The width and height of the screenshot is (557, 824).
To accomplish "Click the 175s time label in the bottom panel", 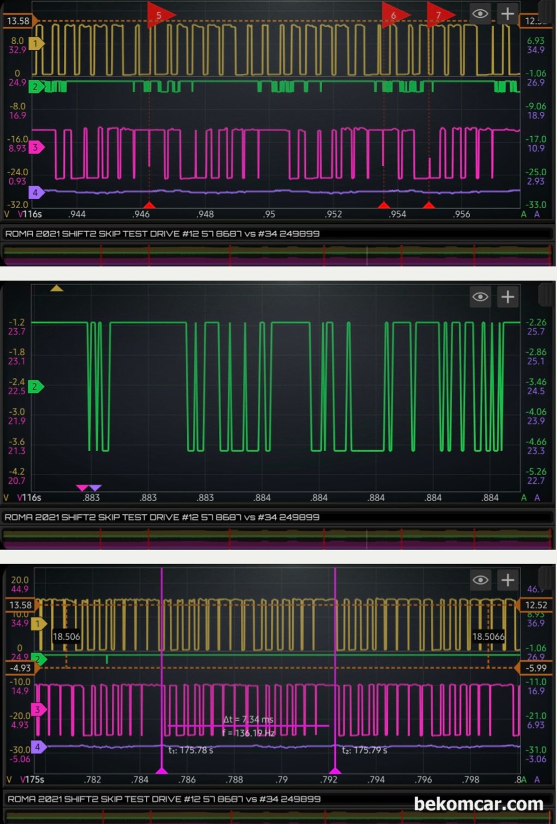I will click(34, 779).
